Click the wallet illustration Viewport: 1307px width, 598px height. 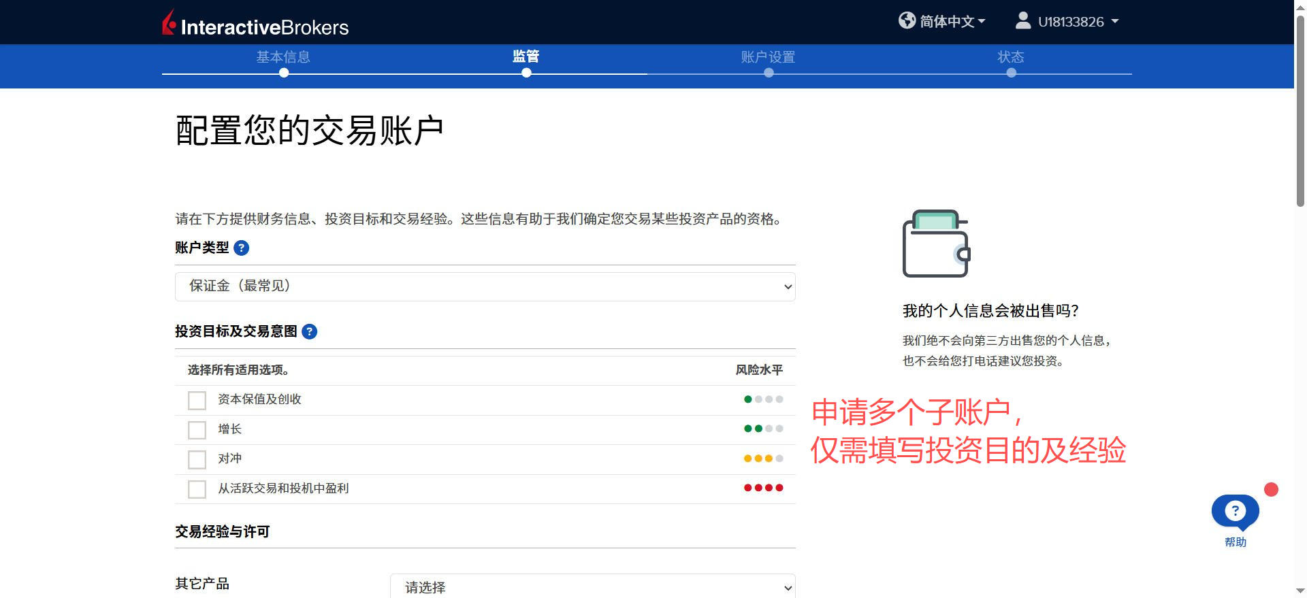[x=936, y=244]
